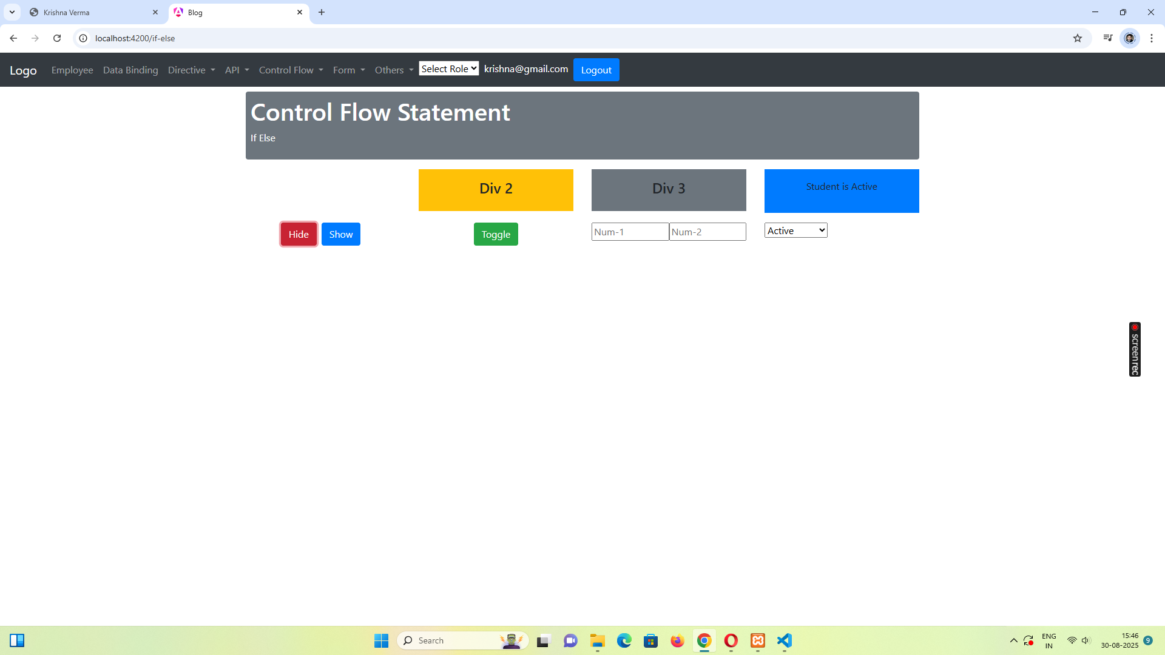Open File Explorer from the taskbar
The width and height of the screenshot is (1165, 655).
(598, 640)
